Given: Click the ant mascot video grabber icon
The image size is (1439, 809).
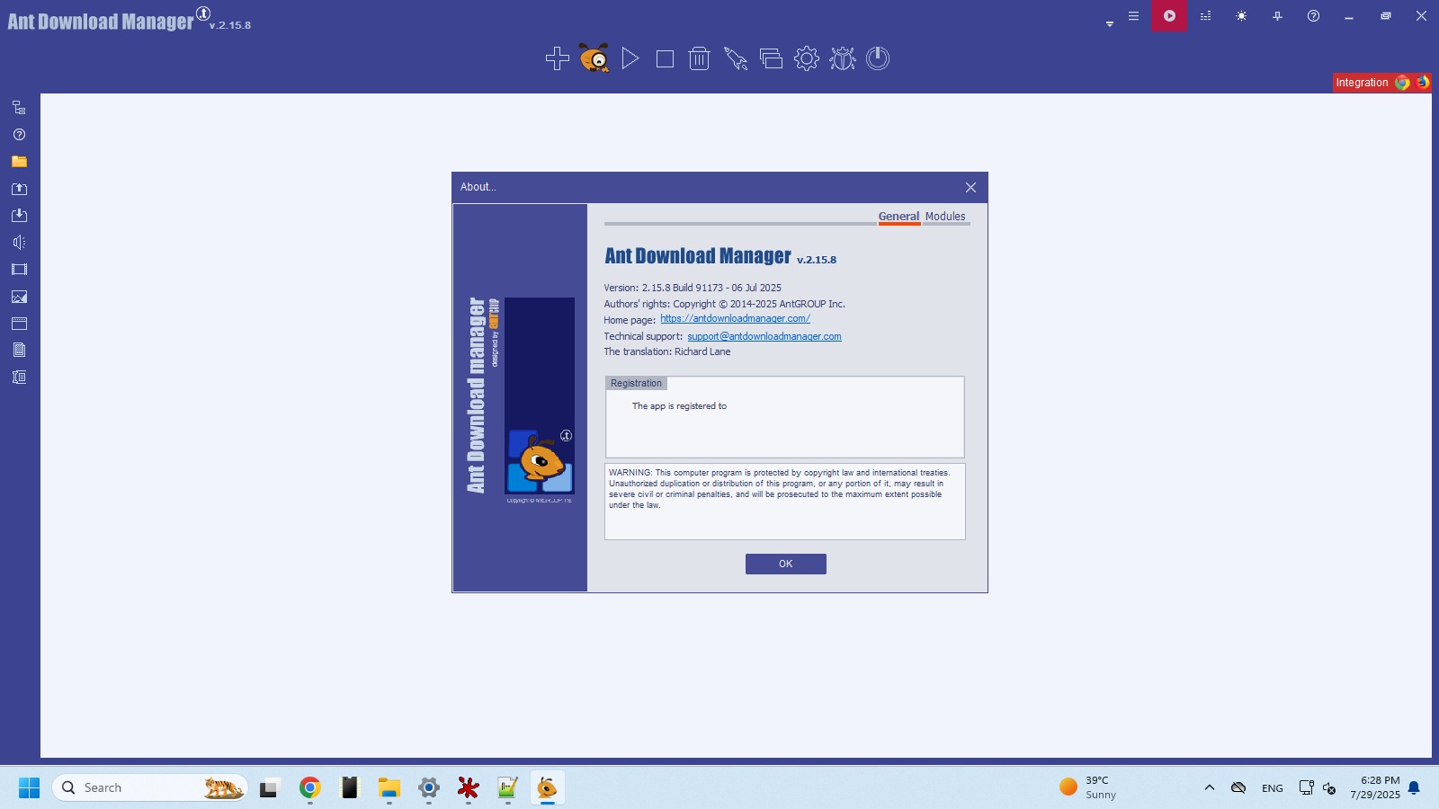Looking at the screenshot, I should click(x=594, y=58).
